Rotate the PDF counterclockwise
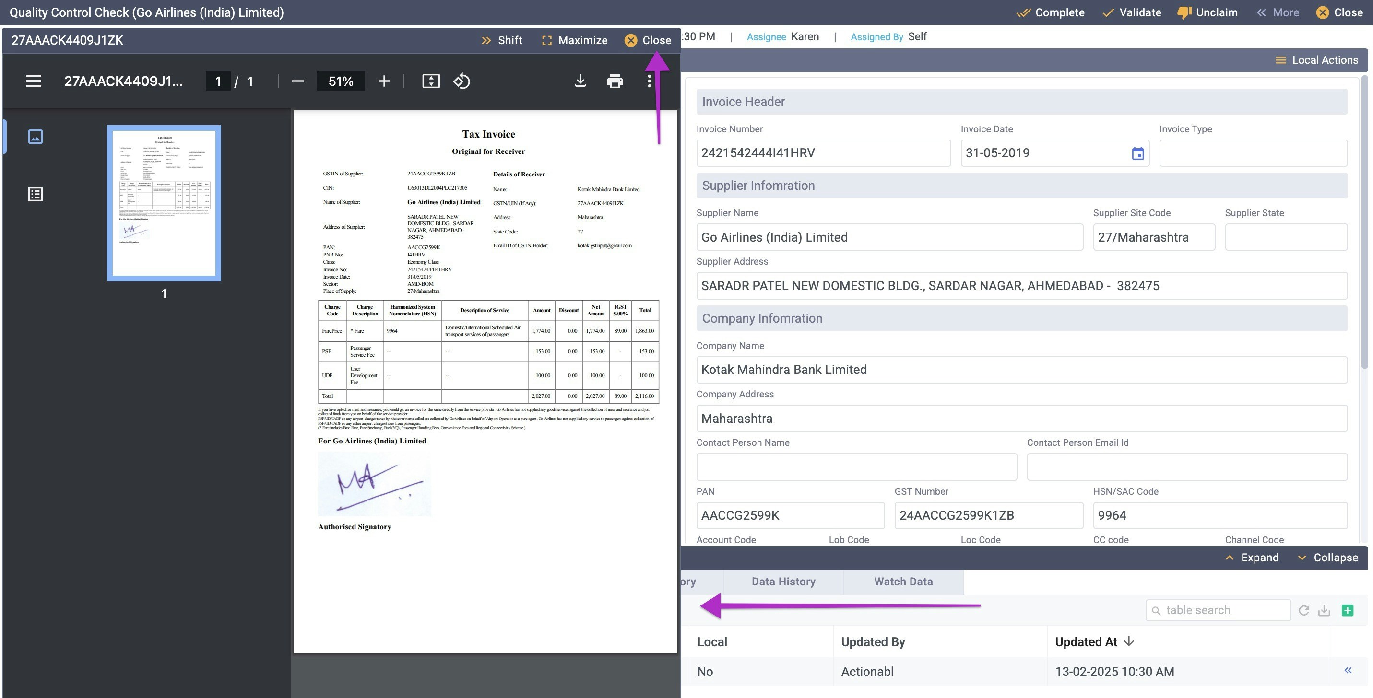The height and width of the screenshot is (698, 1373). [x=462, y=81]
